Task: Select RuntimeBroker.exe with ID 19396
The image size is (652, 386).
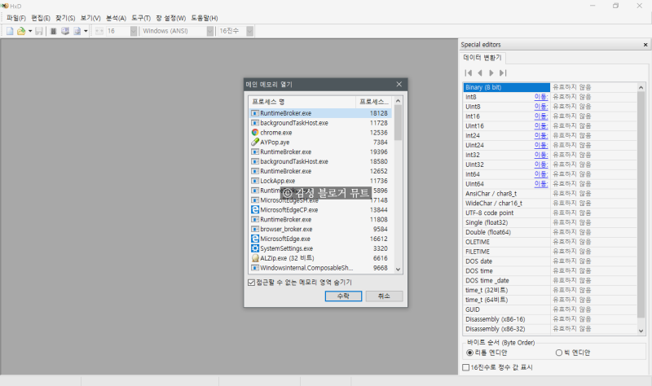Action: pos(320,152)
